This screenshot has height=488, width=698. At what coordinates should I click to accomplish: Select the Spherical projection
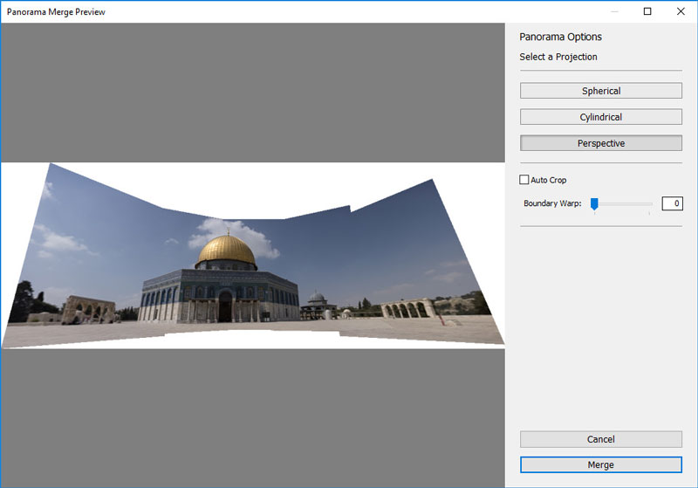pos(600,91)
